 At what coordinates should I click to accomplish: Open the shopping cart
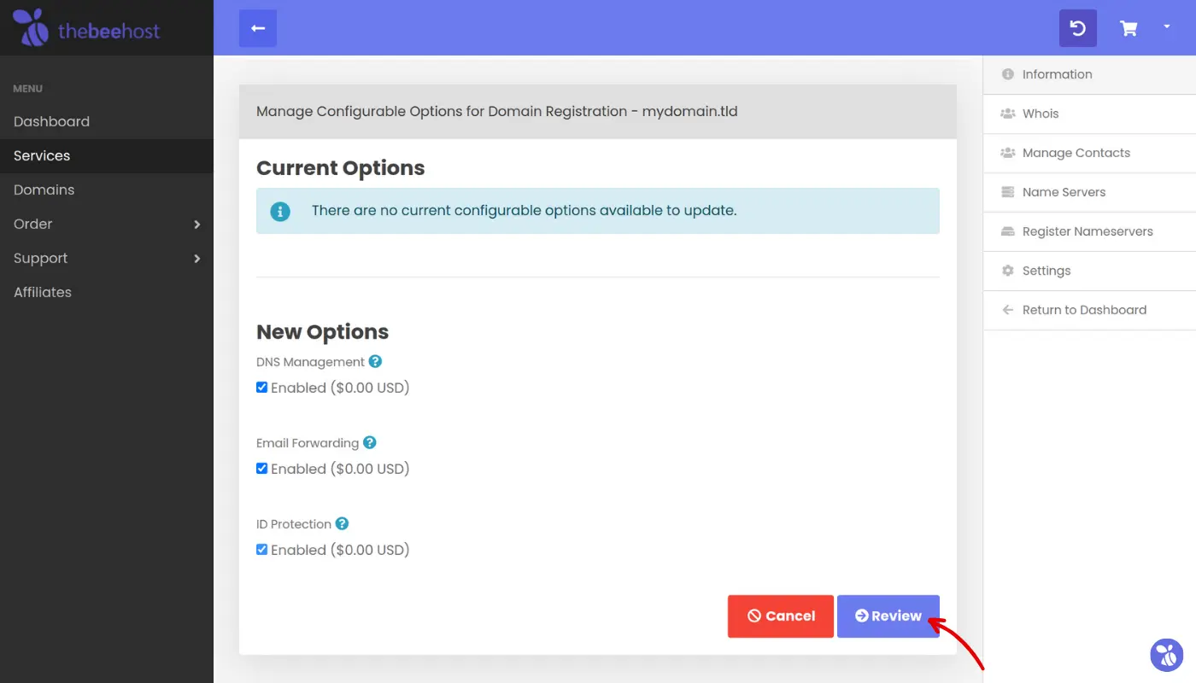point(1129,28)
